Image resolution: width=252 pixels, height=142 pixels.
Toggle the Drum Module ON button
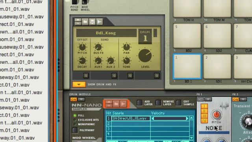click(74, 99)
